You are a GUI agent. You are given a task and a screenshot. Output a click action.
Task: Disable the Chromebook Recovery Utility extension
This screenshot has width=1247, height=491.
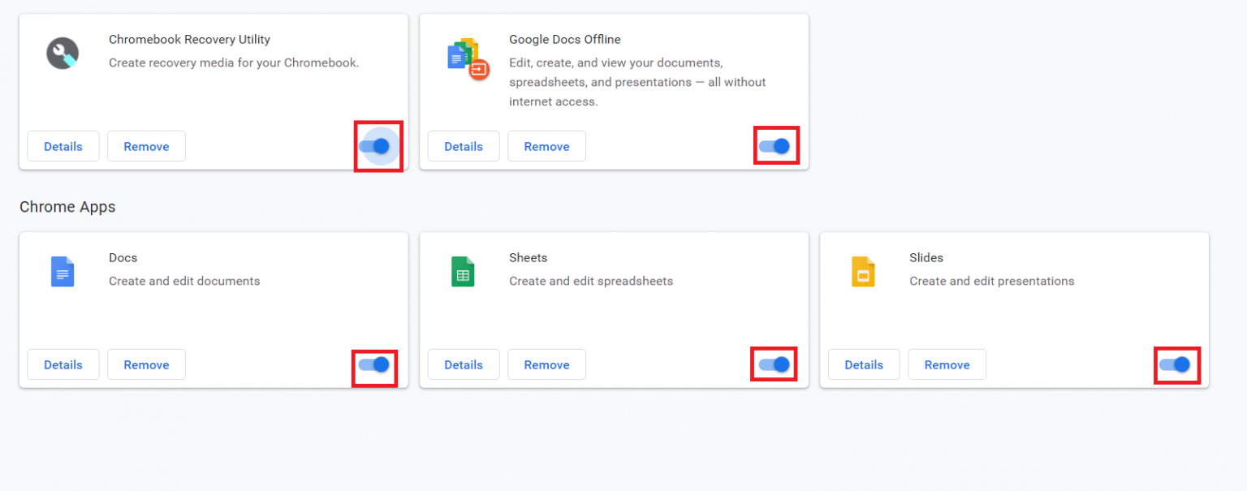(x=378, y=146)
